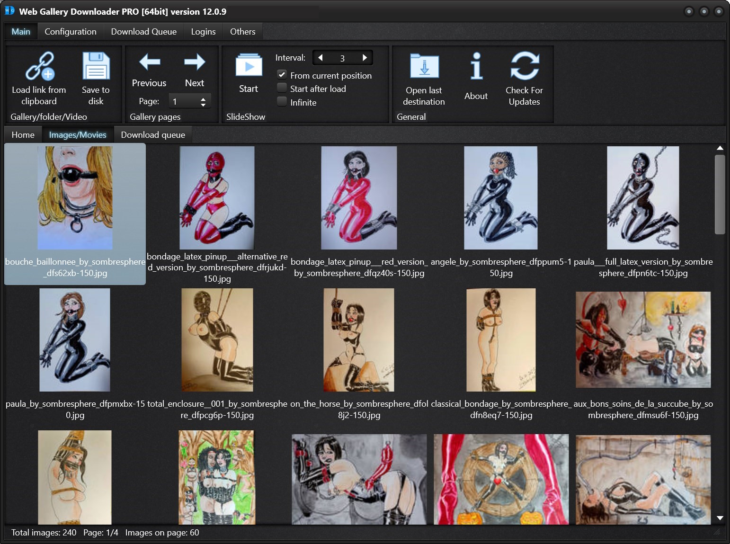Image resolution: width=730 pixels, height=544 pixels.
Task: Decrease slideshow interval with left arrow
Action: click(x=320, y=58)
